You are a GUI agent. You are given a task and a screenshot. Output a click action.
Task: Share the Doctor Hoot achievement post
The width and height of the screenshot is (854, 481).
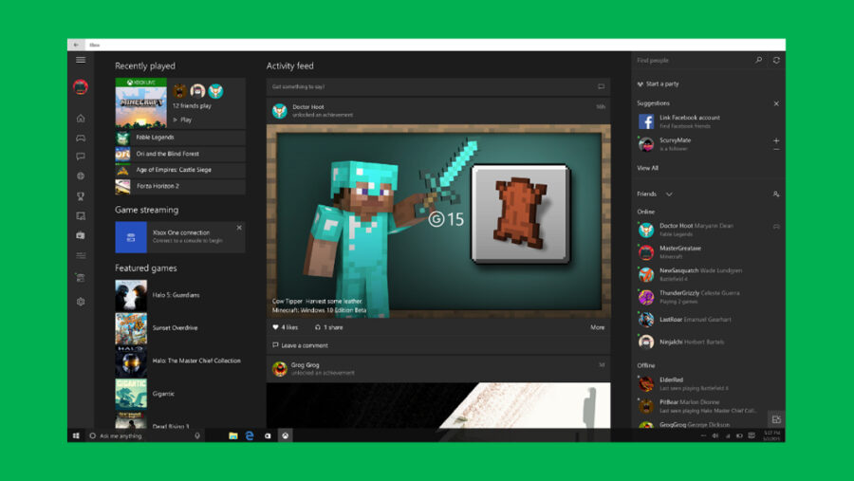pos(329,327)
